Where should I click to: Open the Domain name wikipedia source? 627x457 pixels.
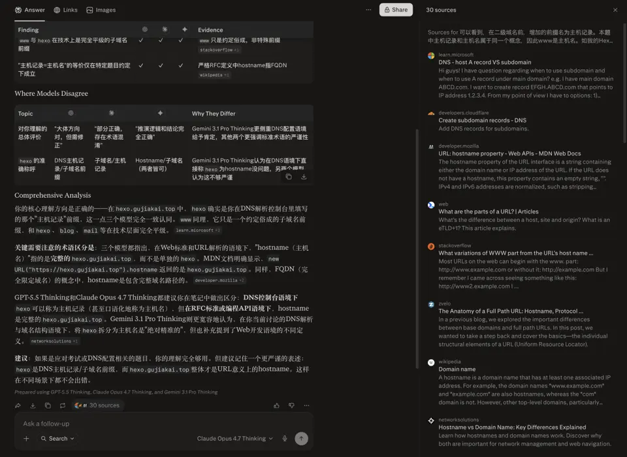click(x=457, y=369)
